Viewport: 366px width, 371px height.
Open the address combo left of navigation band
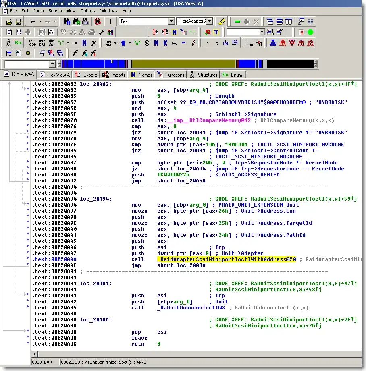pos(52,64)
